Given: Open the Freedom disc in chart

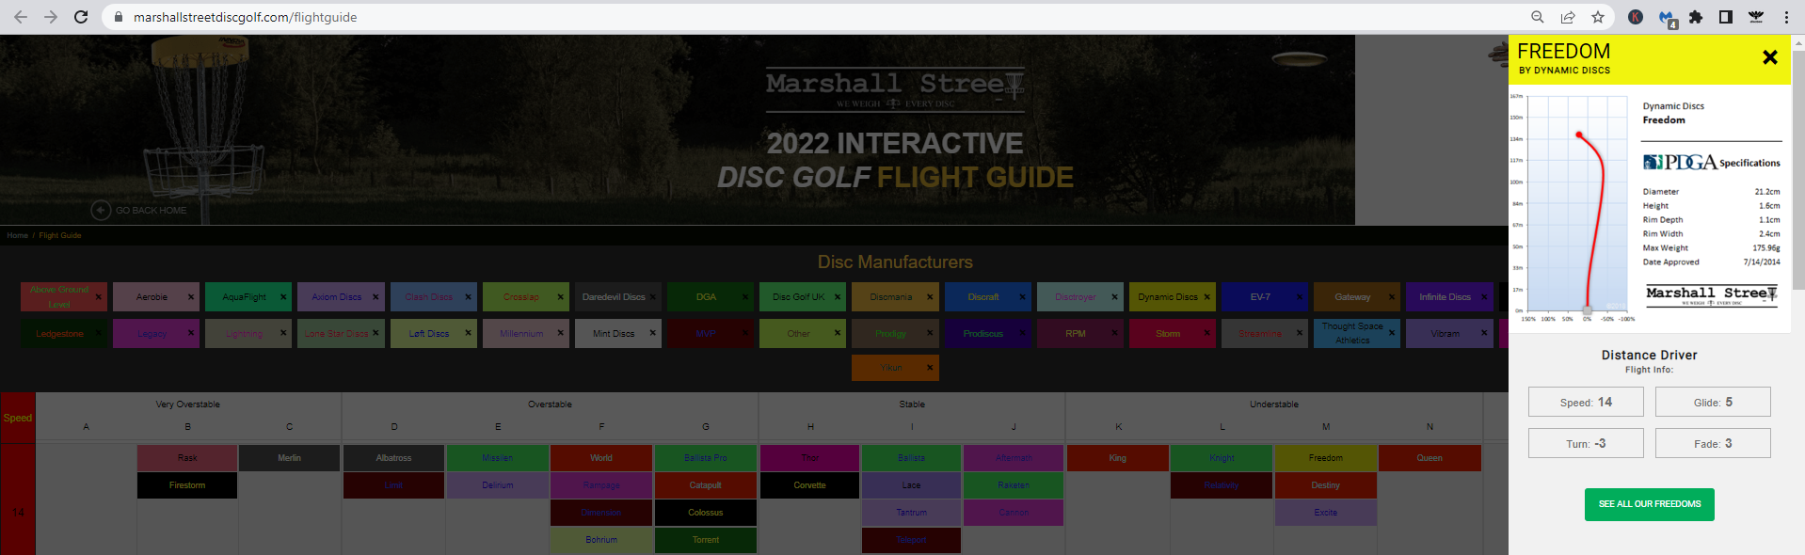Looking at the screenshot, I should pos(1325,458).
